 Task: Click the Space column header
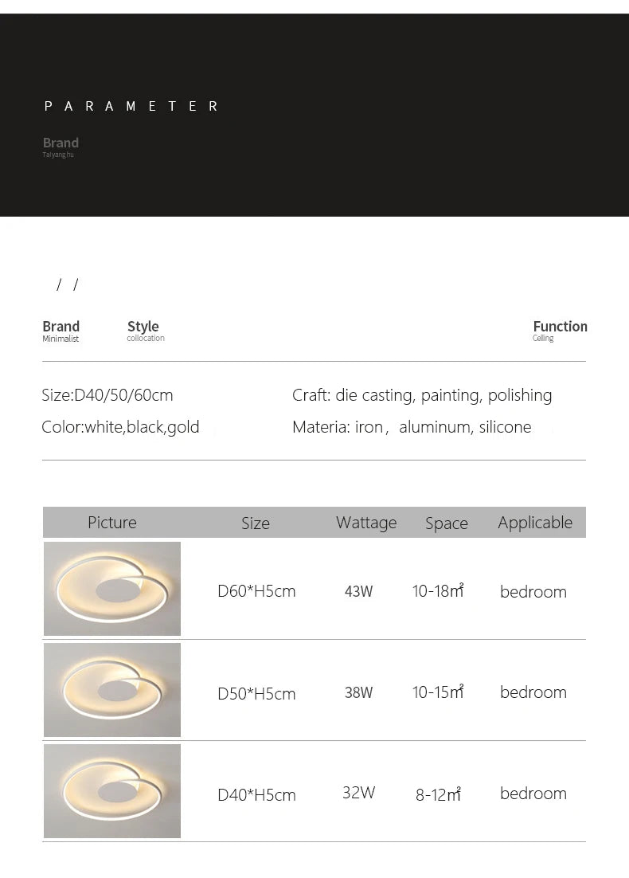pyautogui.click(x=447, y=523)
